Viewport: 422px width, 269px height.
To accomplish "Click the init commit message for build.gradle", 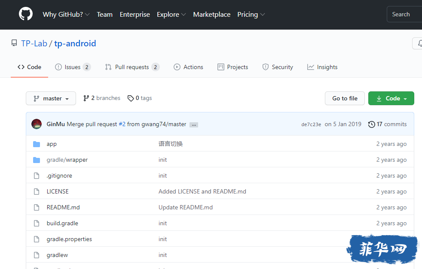I will point(162,224).
